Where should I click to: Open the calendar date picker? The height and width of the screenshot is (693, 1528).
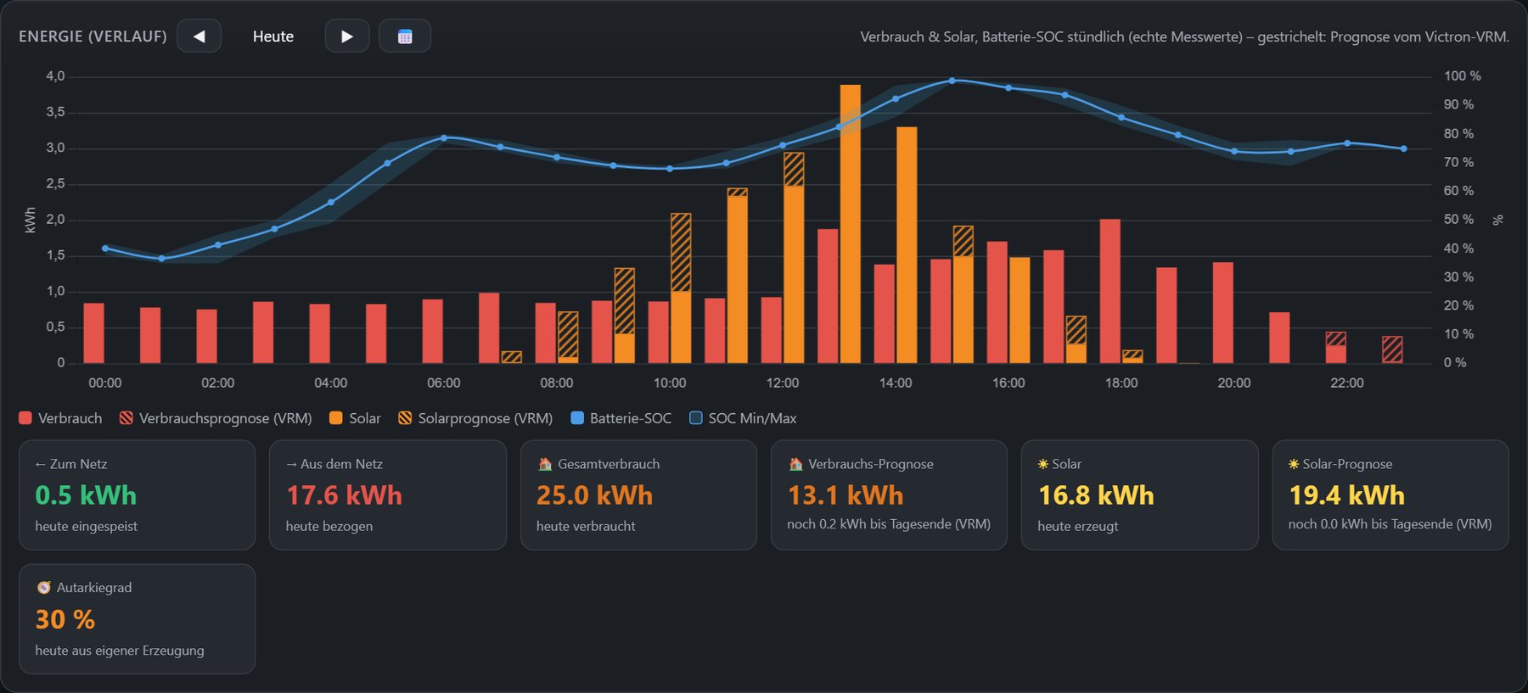(405, 36)
